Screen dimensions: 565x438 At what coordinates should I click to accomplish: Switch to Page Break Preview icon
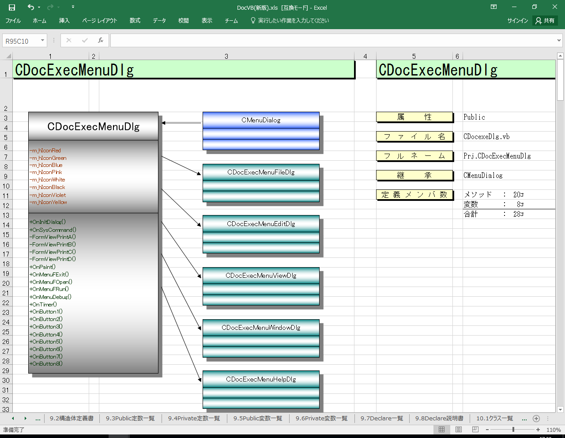475,430
